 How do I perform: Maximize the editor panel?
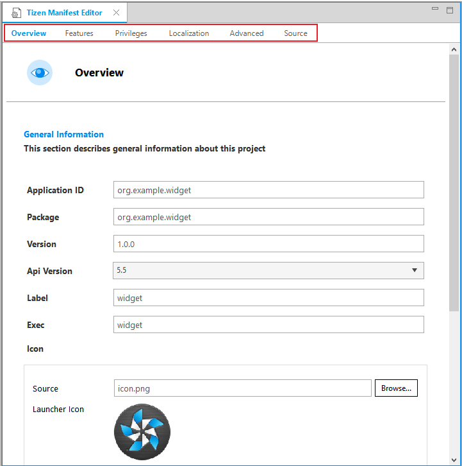click(450, 10)
